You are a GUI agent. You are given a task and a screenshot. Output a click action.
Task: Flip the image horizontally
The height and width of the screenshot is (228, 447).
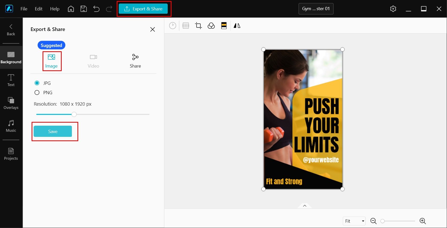tap(237, 26)
